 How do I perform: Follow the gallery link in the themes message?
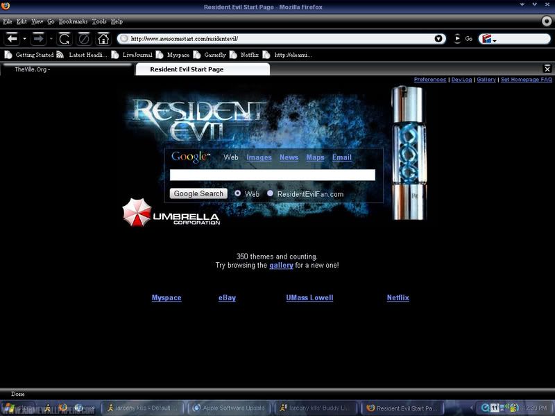[281, 266]
